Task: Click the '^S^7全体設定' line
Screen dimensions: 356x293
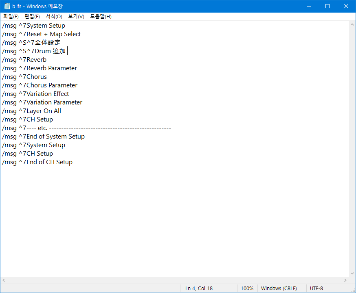Action: pyautogui.click(x=31, y=43)
